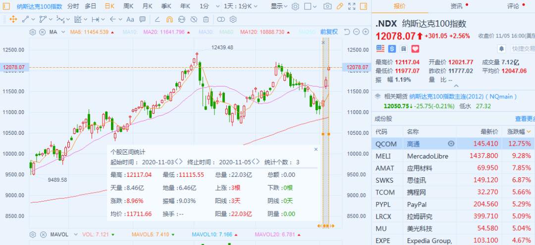
Task: Click the undo reset chart arrow
Action: (x=347, y=32)
